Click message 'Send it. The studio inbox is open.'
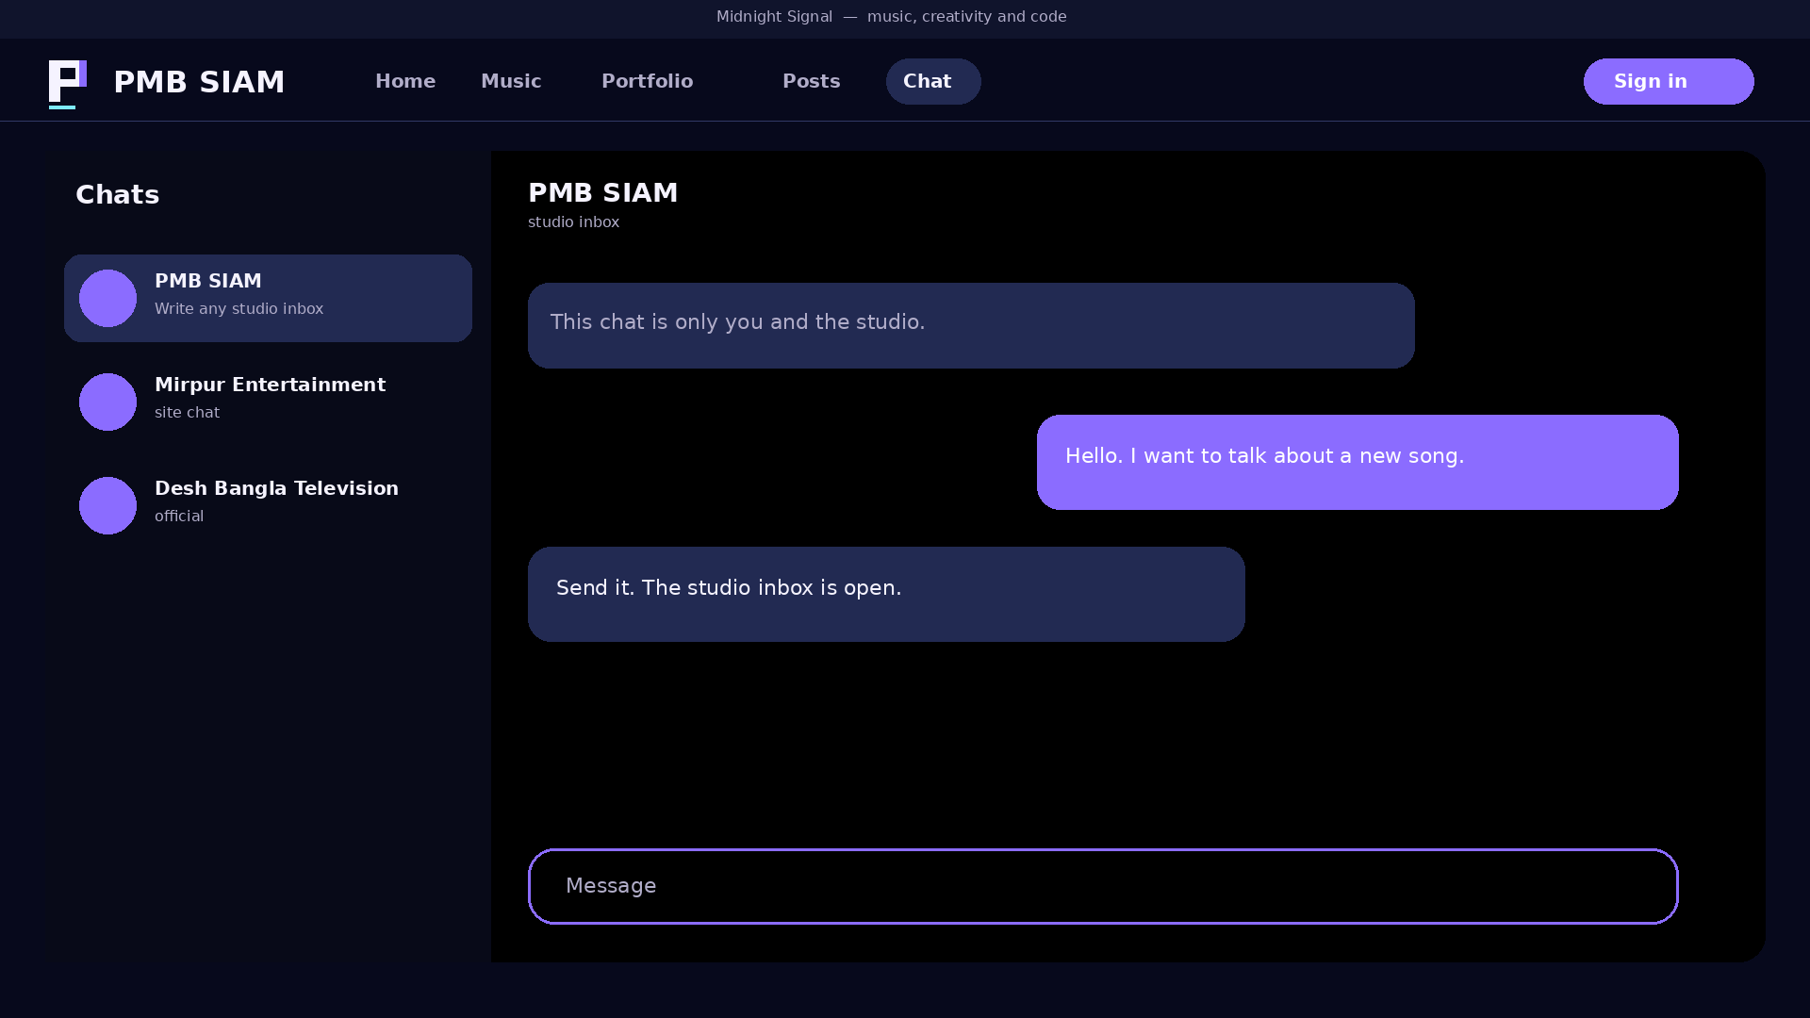The width and height of the screenshot is (1810, 1018). click(886, 594)
